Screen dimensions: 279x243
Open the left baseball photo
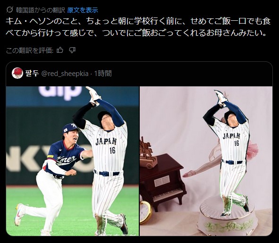tap(72, 161)
